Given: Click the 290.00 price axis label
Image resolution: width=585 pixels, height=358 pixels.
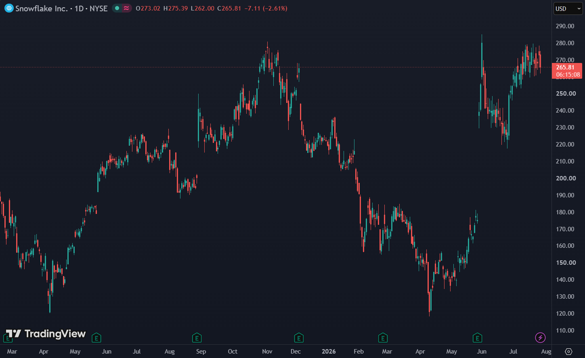Looking at the screenshot, I should click(565, 26).
